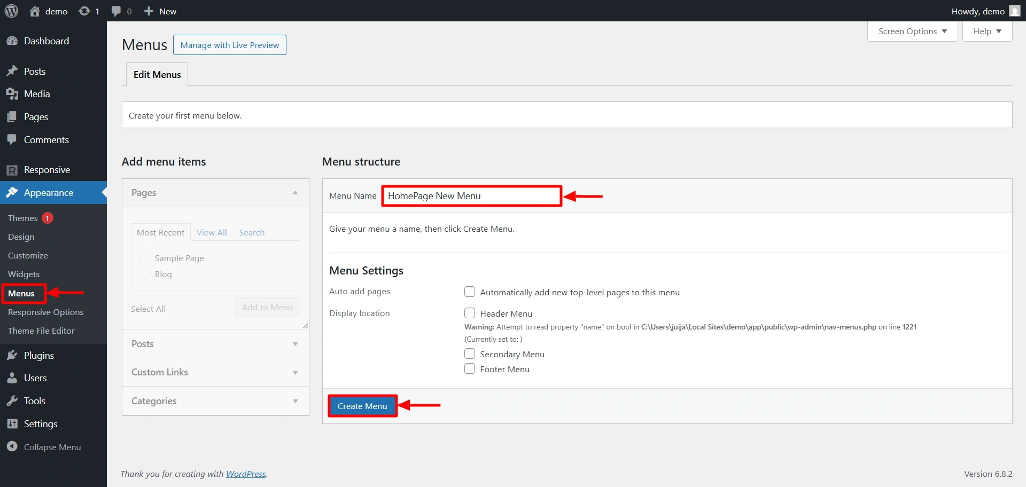Collapse the Pages panel arrow

[x=295, y=193]
